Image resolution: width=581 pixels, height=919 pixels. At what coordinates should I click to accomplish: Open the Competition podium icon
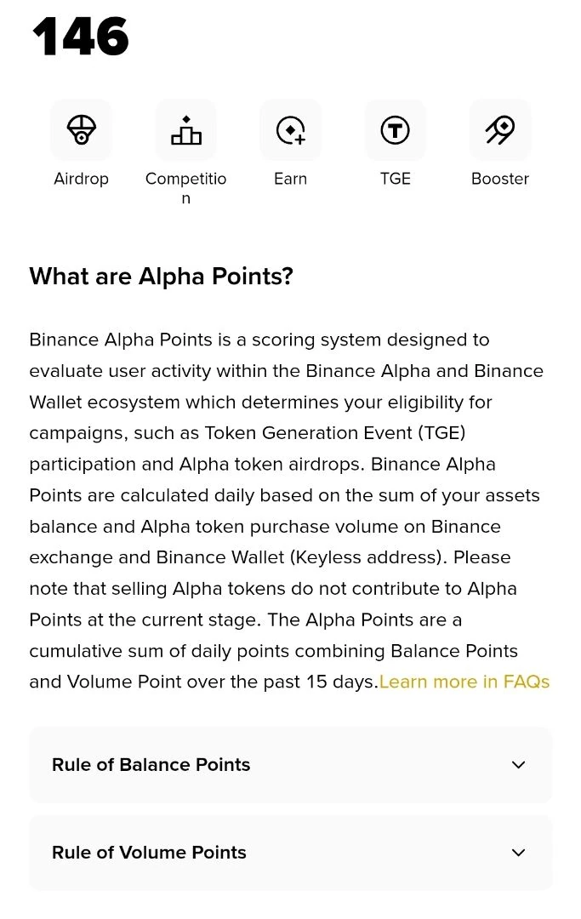tap(185, 129)
